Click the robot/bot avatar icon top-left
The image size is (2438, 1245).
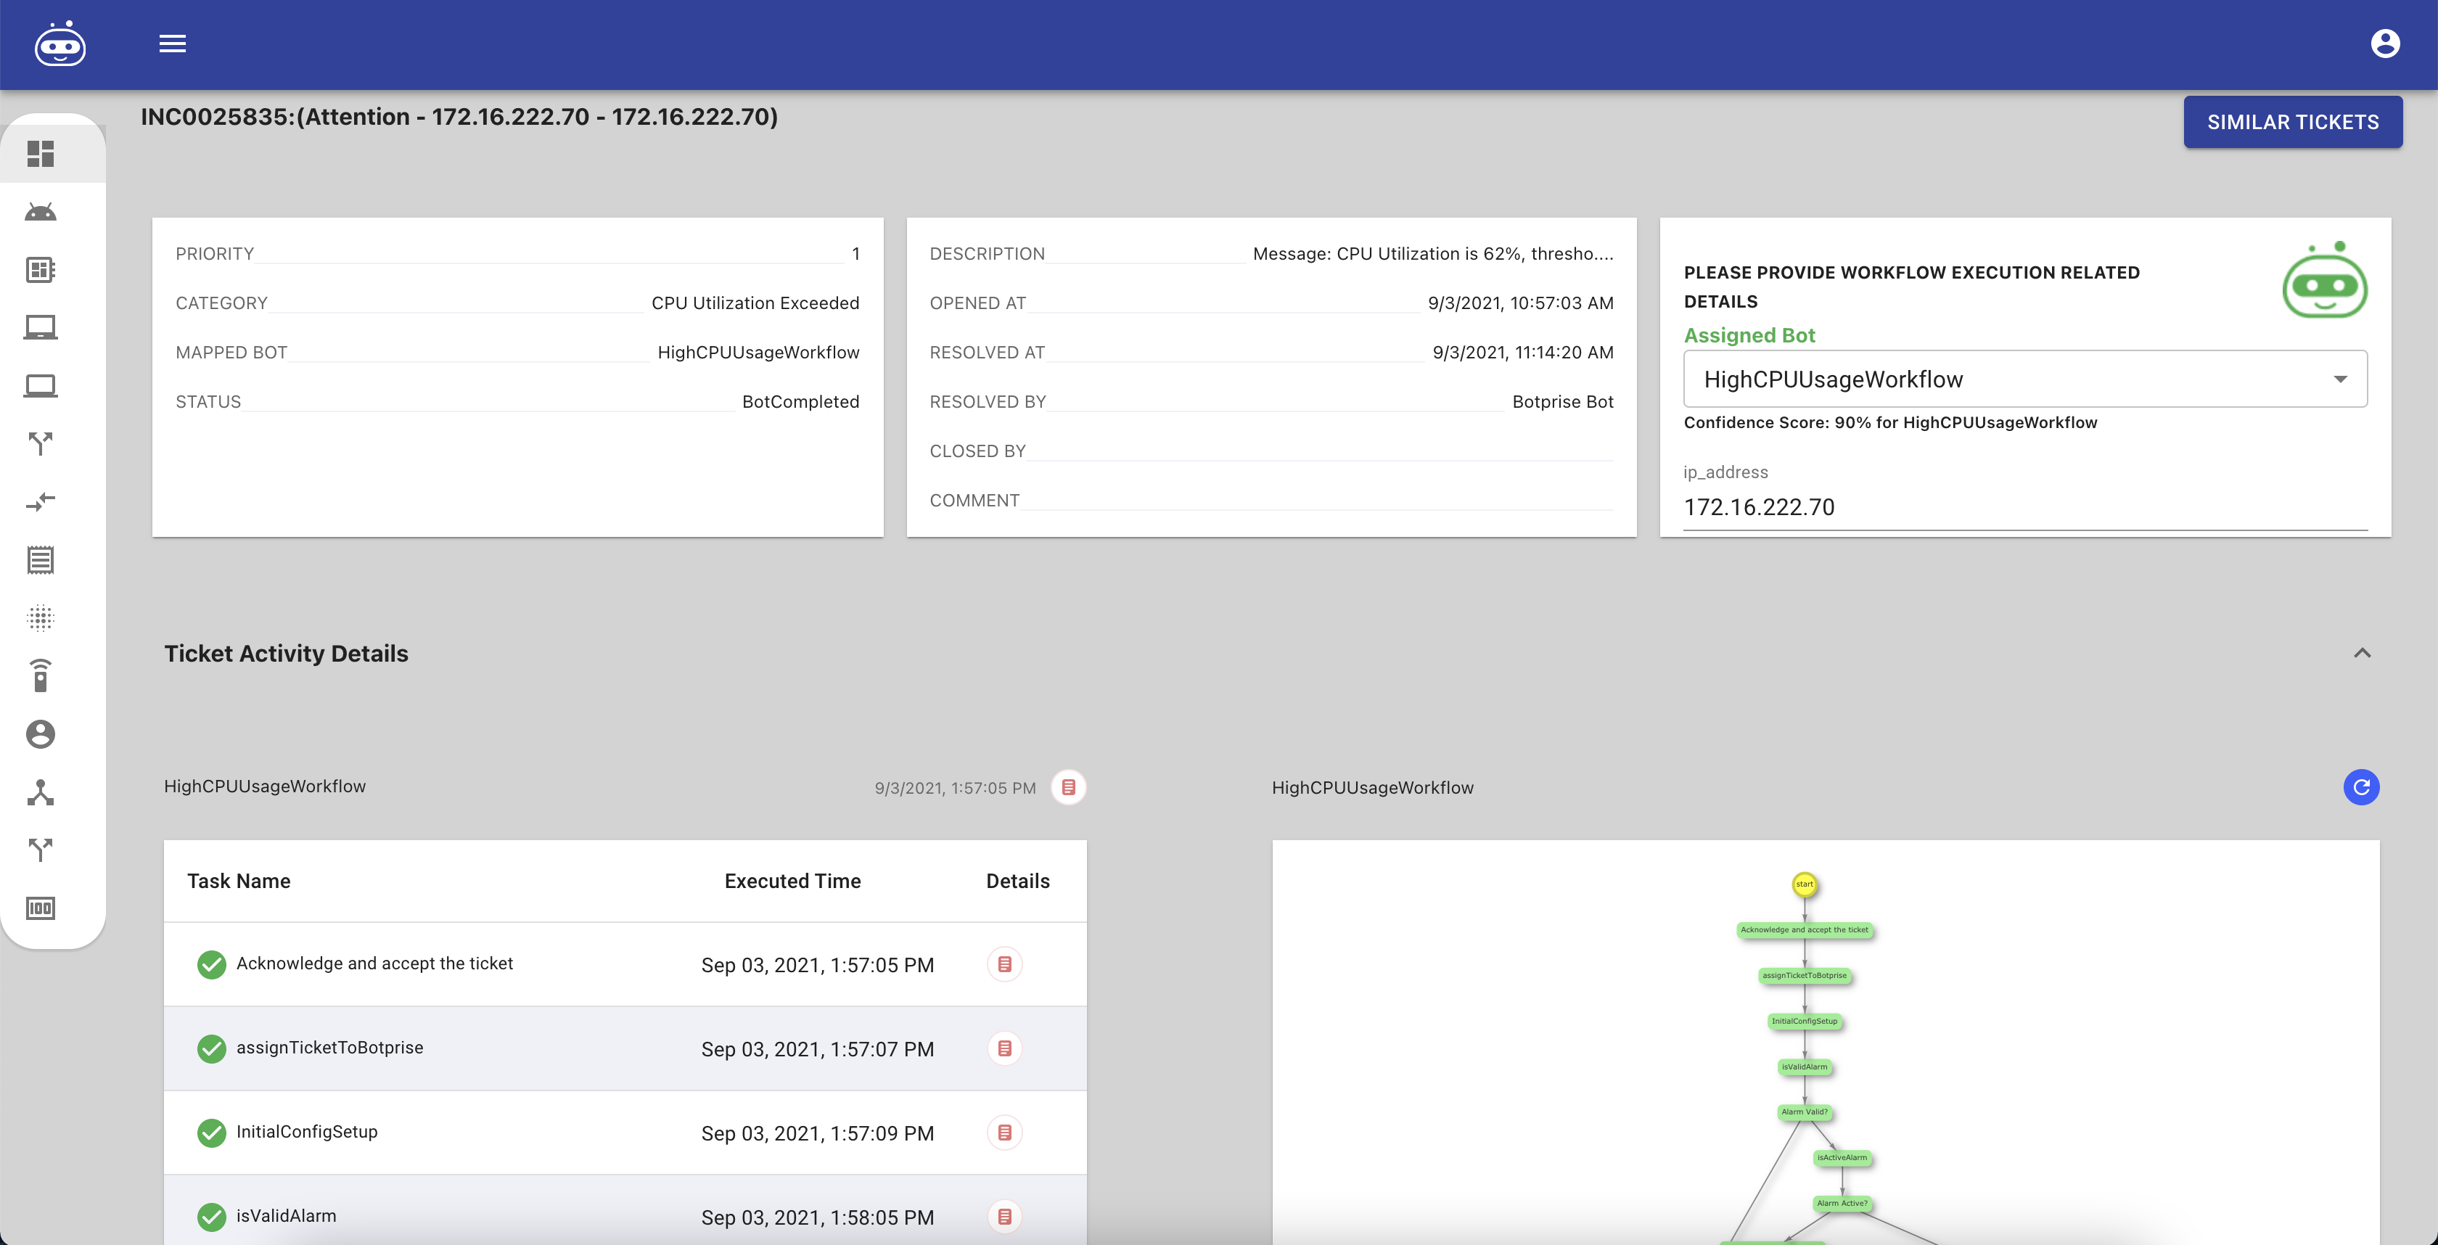coord(62,43)
